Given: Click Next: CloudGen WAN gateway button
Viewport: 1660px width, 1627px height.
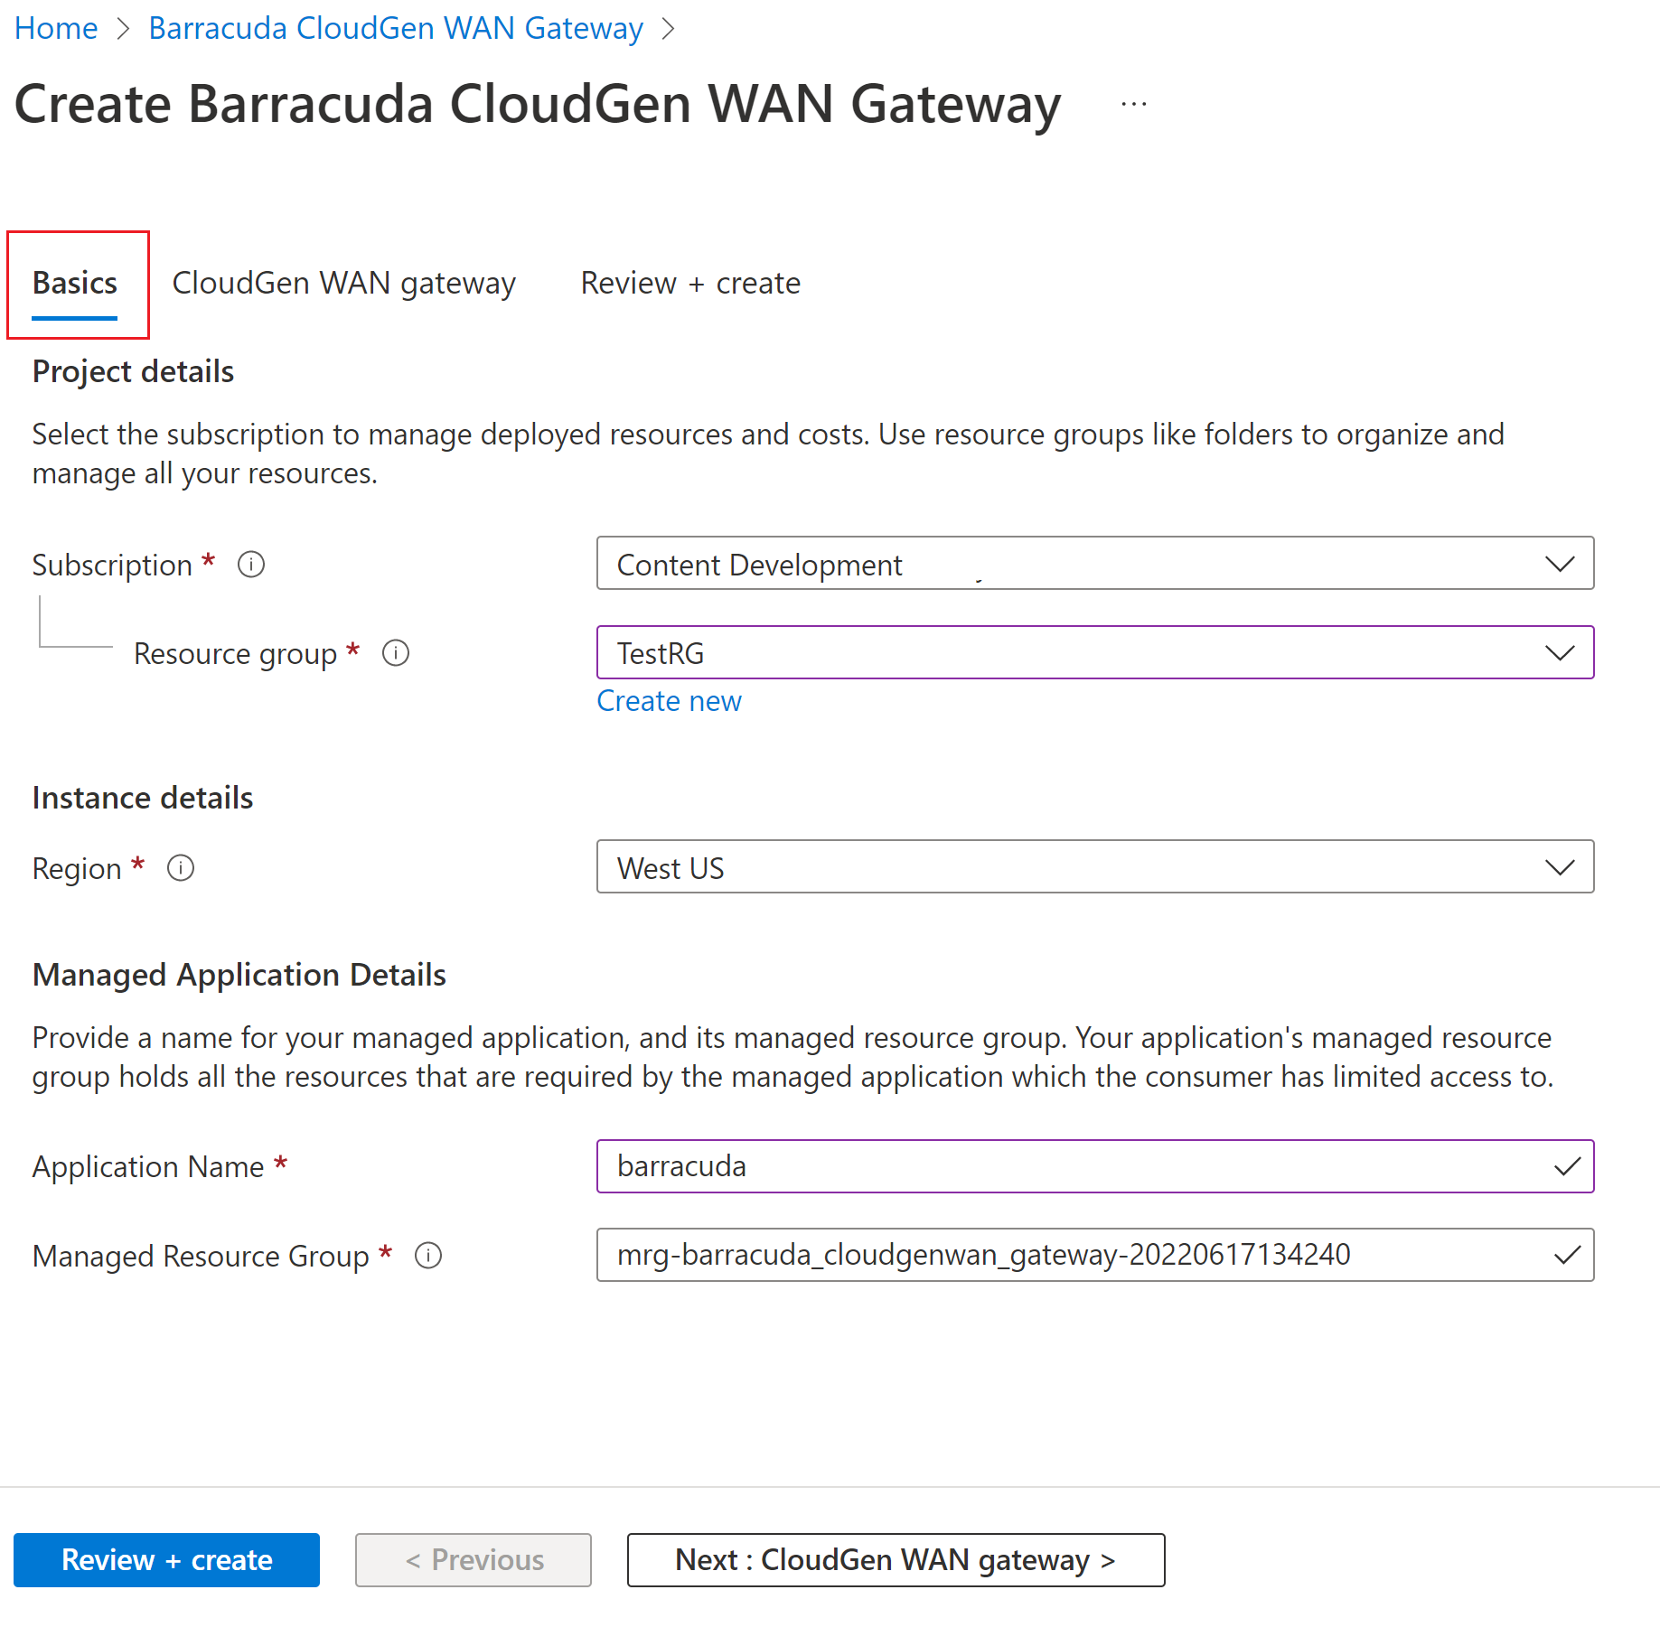Looking at the screenshot, I should pos(896,1560).
